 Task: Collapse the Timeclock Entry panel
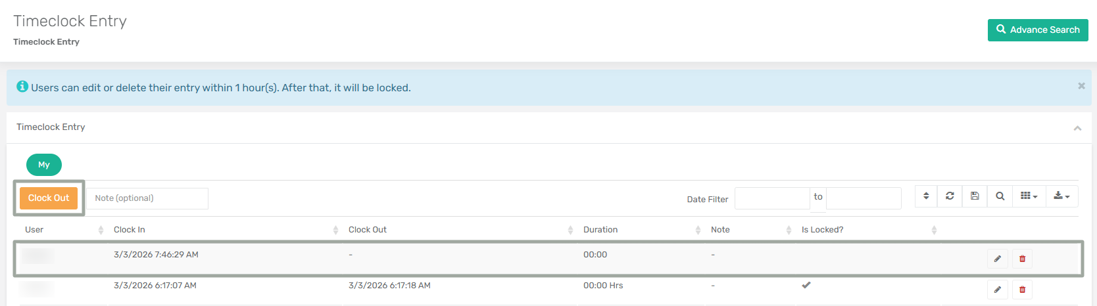[1077, 128]
